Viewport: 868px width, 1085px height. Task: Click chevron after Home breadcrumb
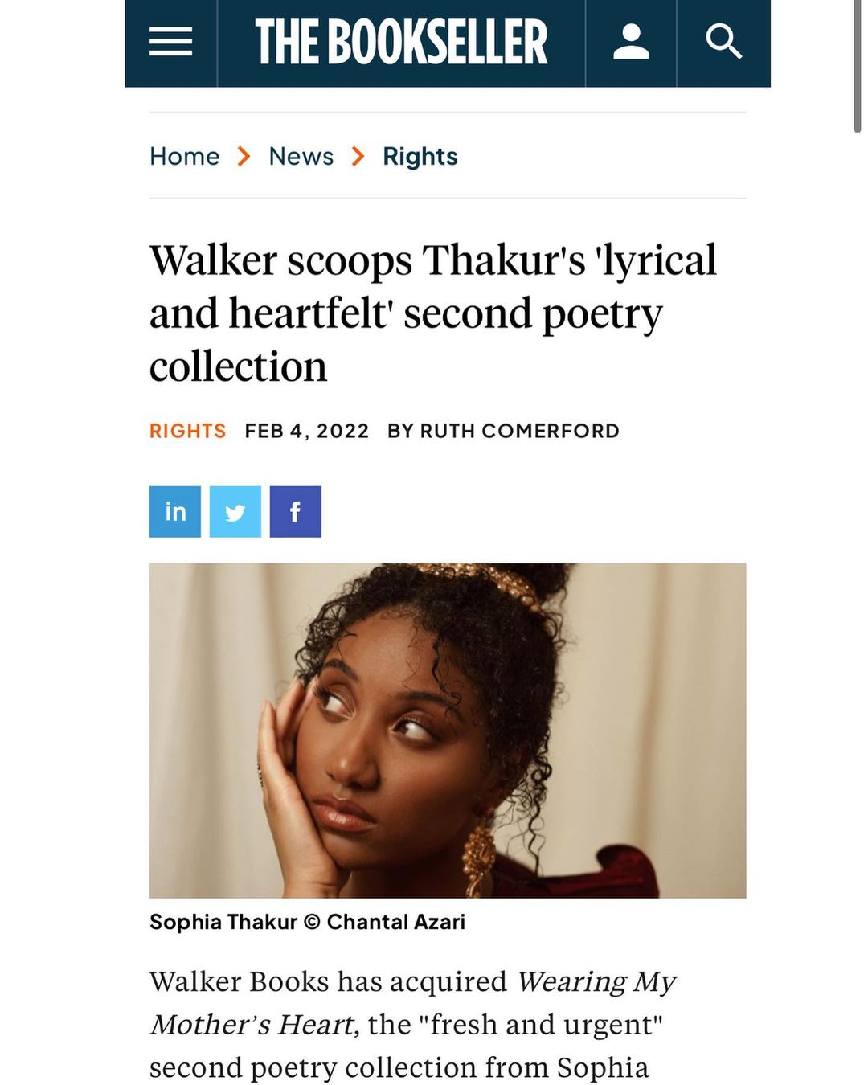[x=244, y=156]
